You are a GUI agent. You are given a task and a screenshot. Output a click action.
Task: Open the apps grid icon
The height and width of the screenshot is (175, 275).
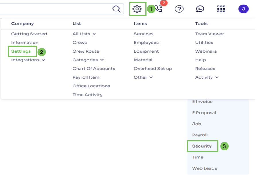coord(221,9)
